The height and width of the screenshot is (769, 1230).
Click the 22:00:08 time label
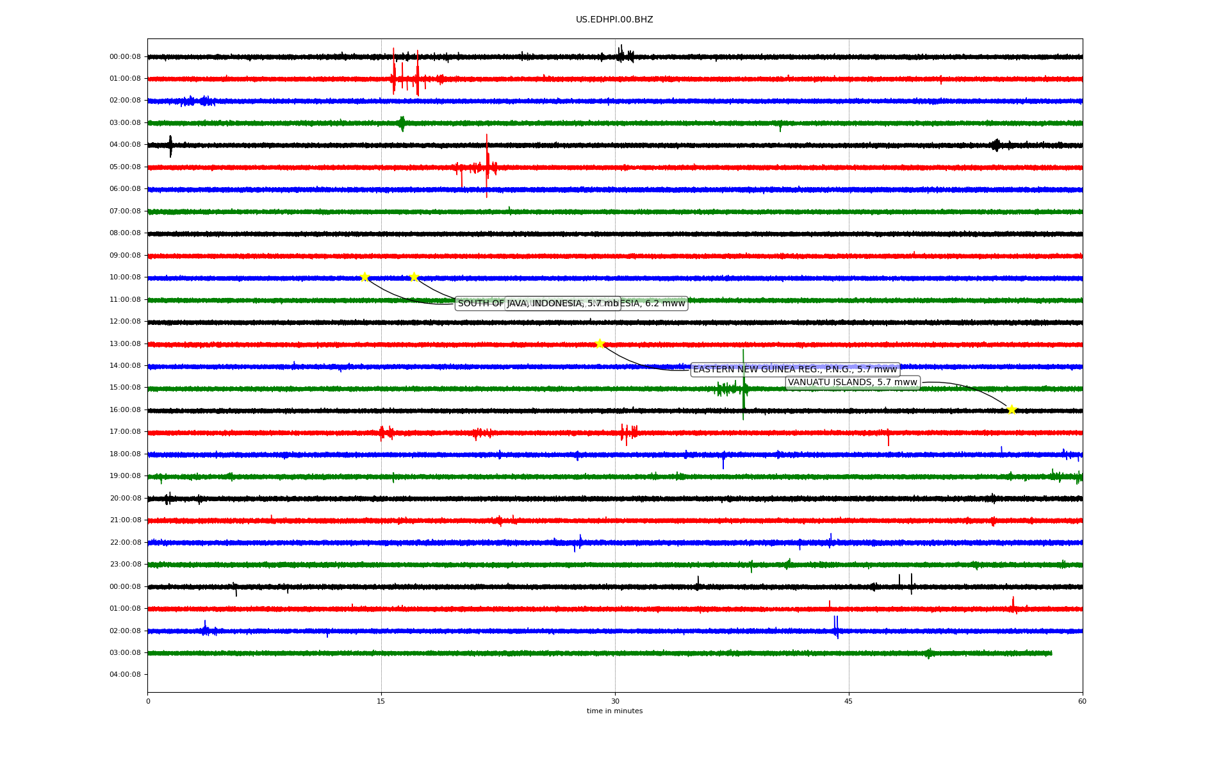[x=125, y=543]
